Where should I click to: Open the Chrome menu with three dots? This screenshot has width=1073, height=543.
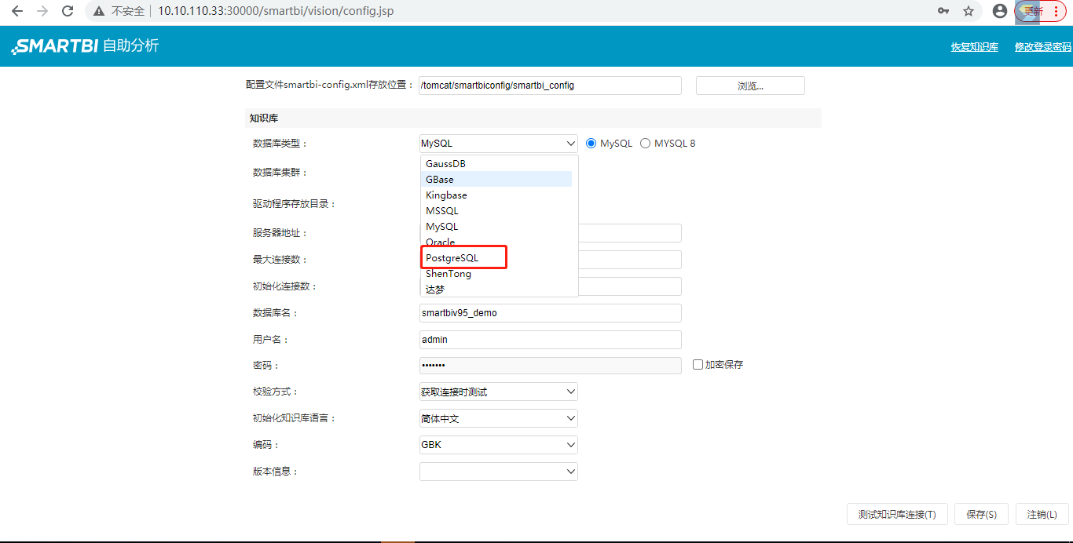(1055, 11)
